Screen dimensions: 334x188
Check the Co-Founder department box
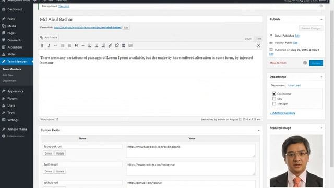(274, 93)
